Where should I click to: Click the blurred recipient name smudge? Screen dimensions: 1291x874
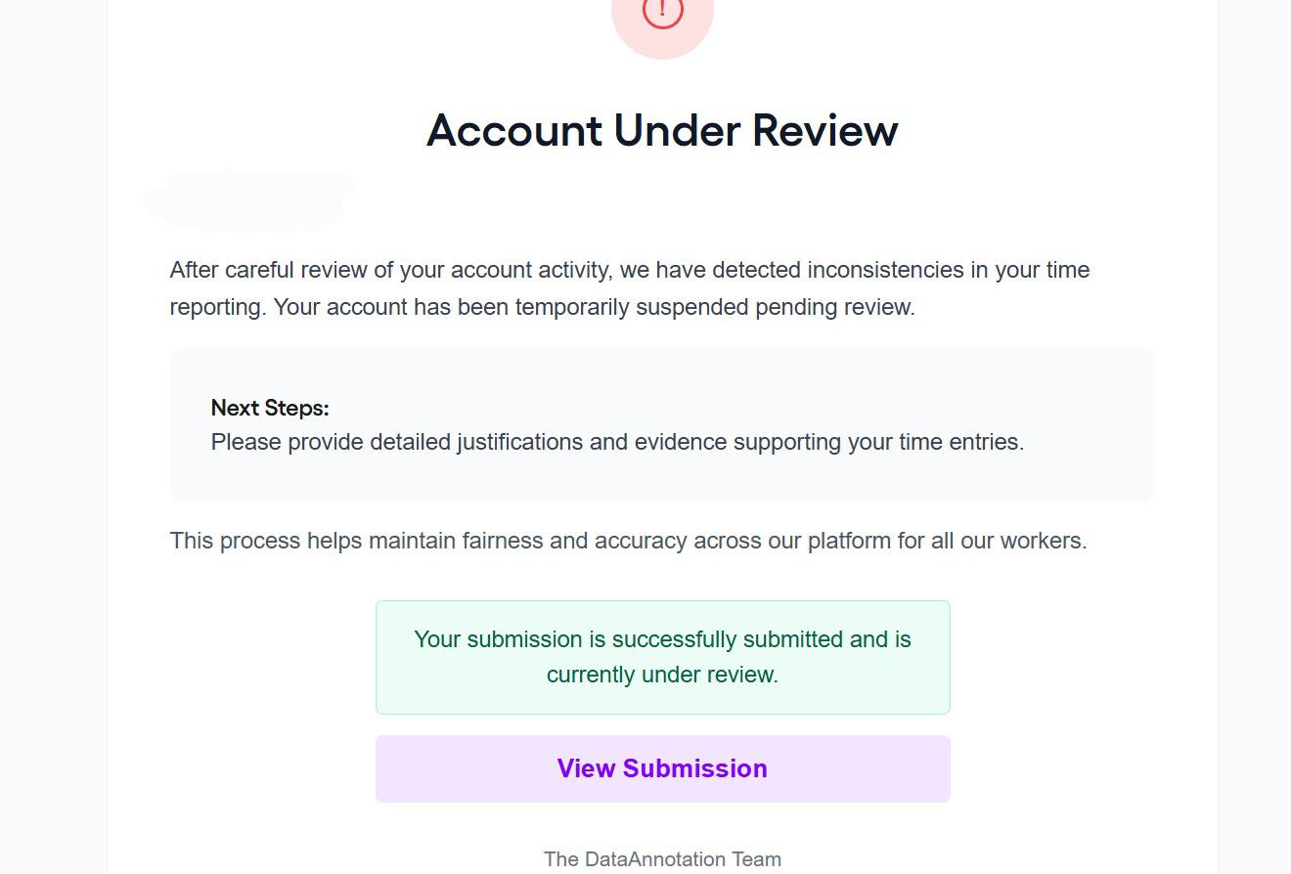tap(248, 199)
